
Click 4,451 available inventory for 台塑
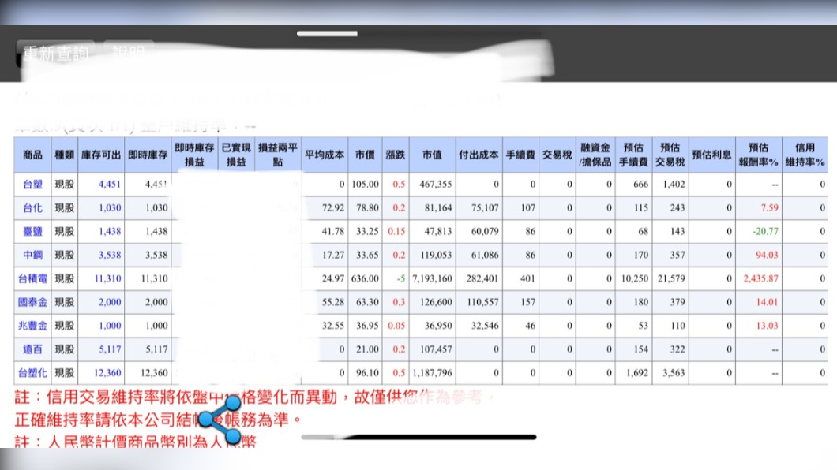tap(110, 185)
